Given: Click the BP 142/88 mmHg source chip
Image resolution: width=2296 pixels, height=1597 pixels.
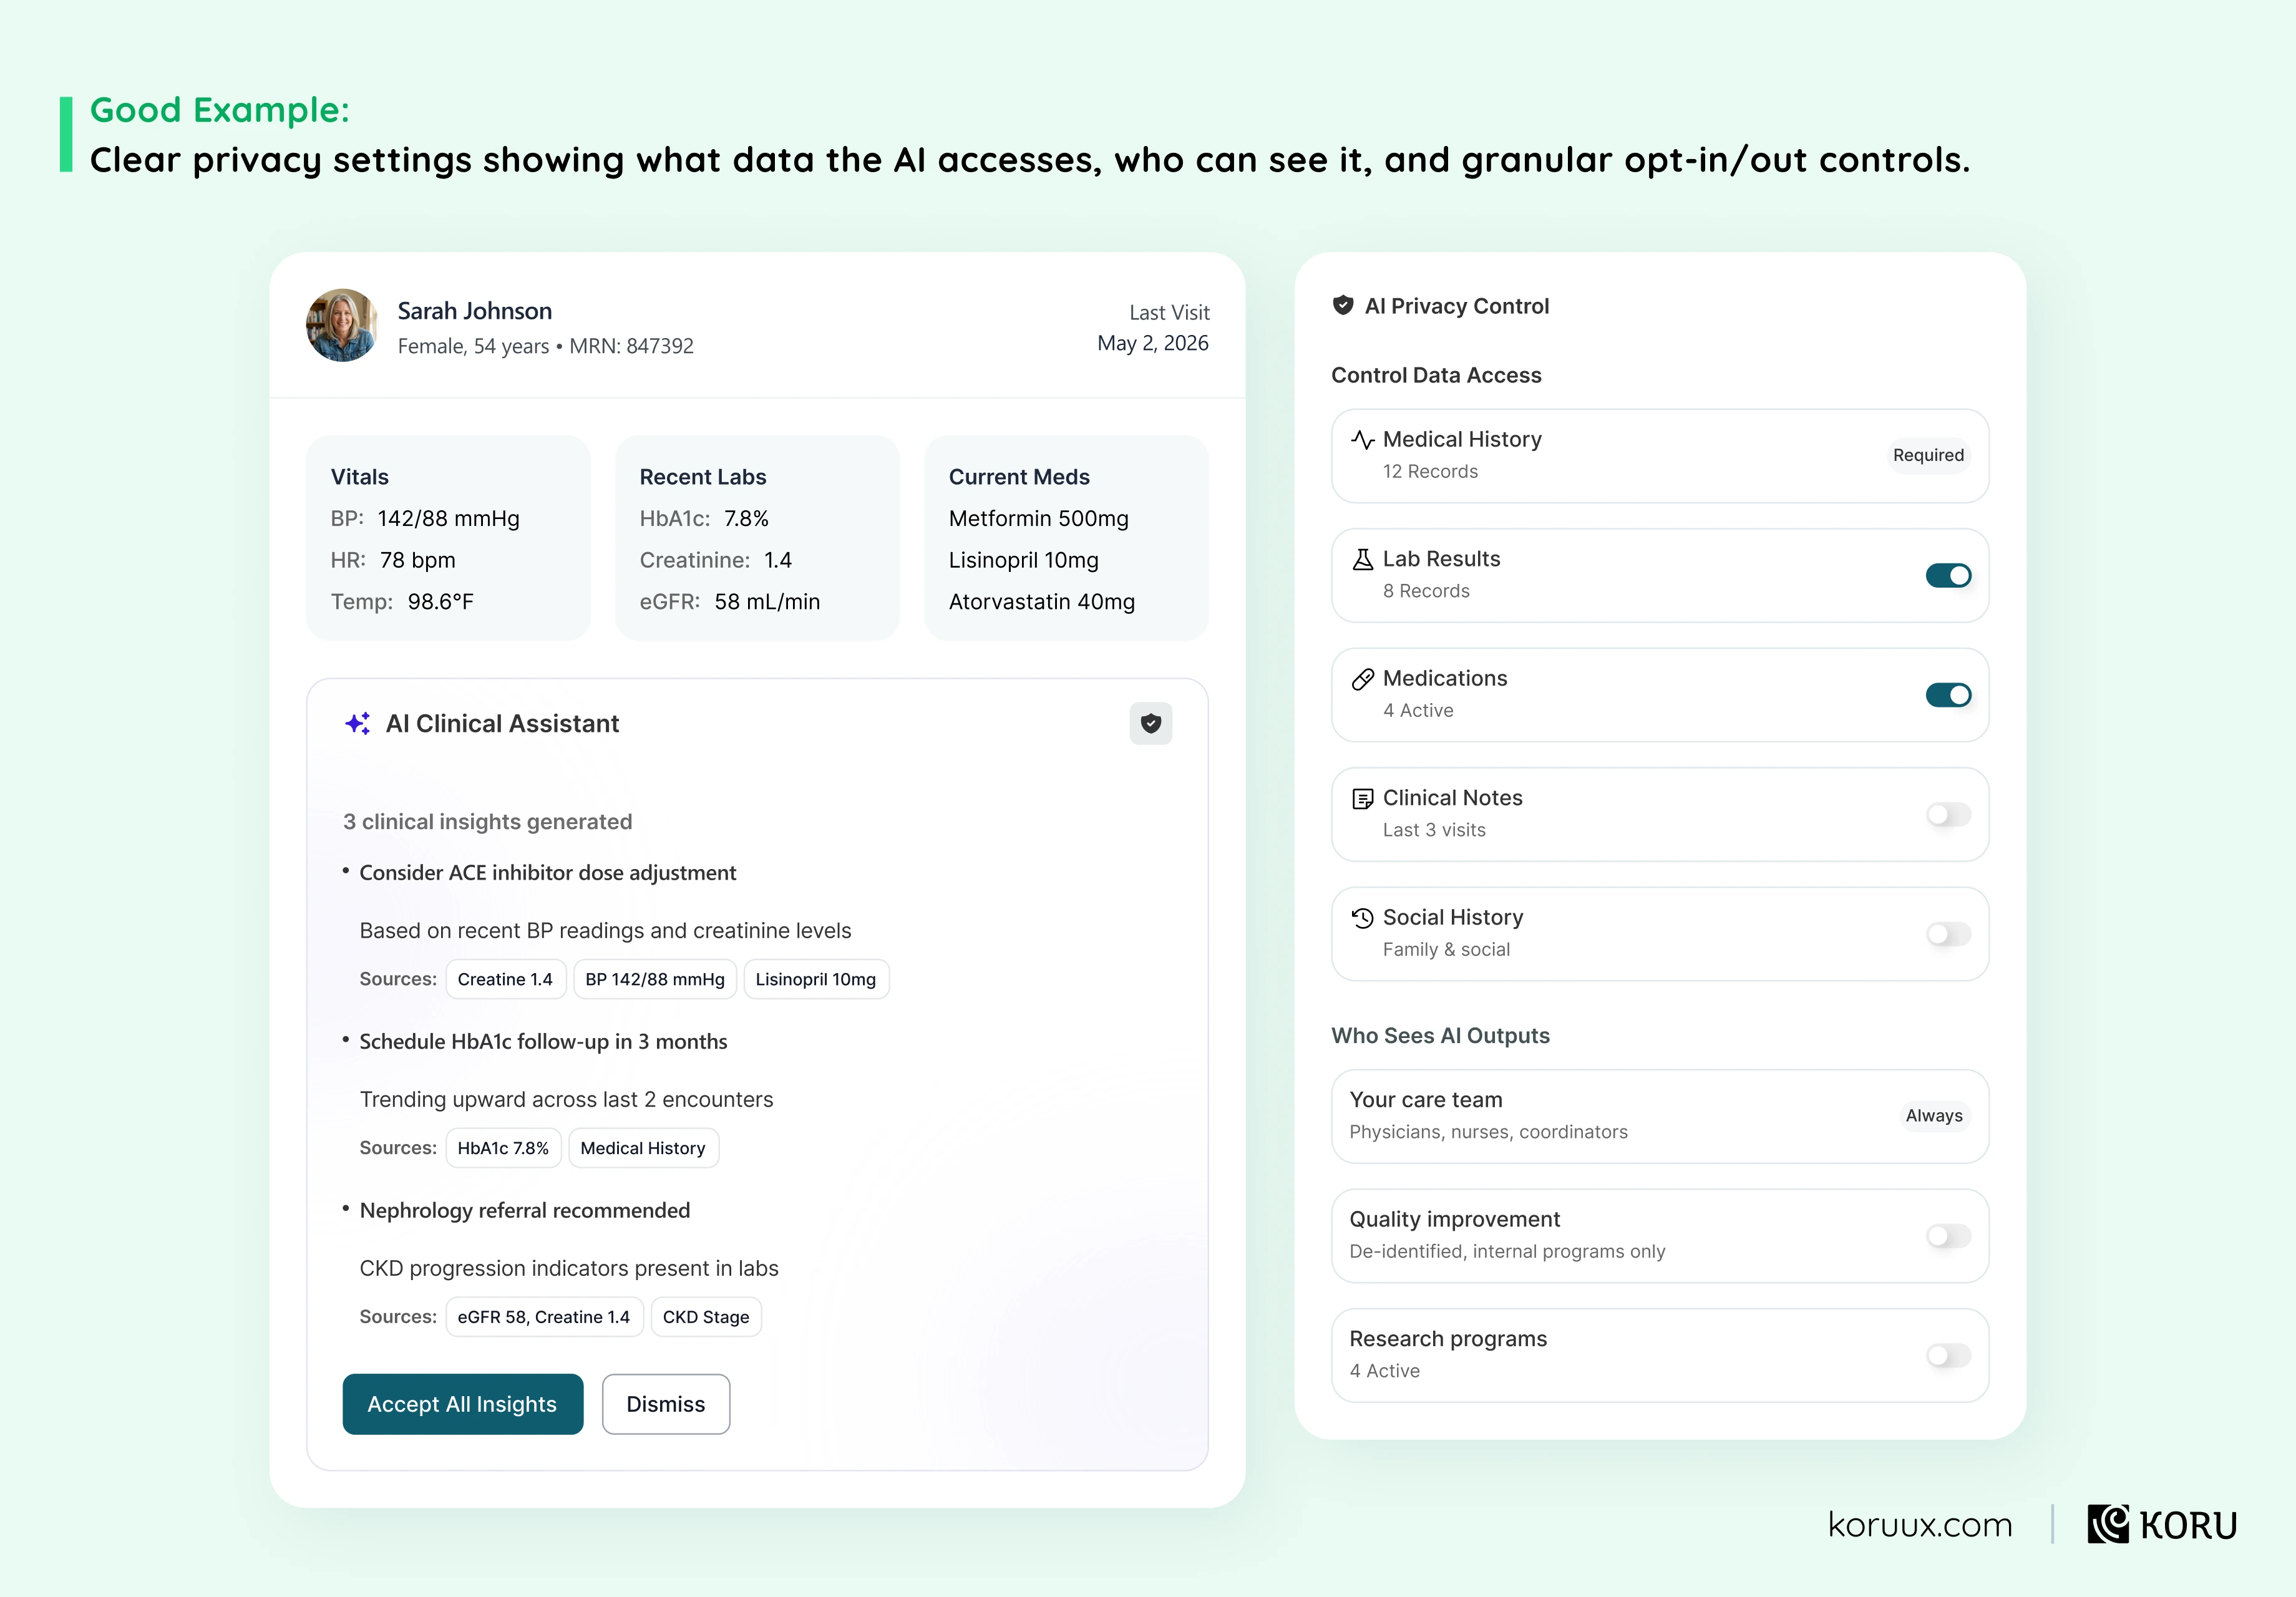Looking at the screenshot, I should tap(655, 979).
